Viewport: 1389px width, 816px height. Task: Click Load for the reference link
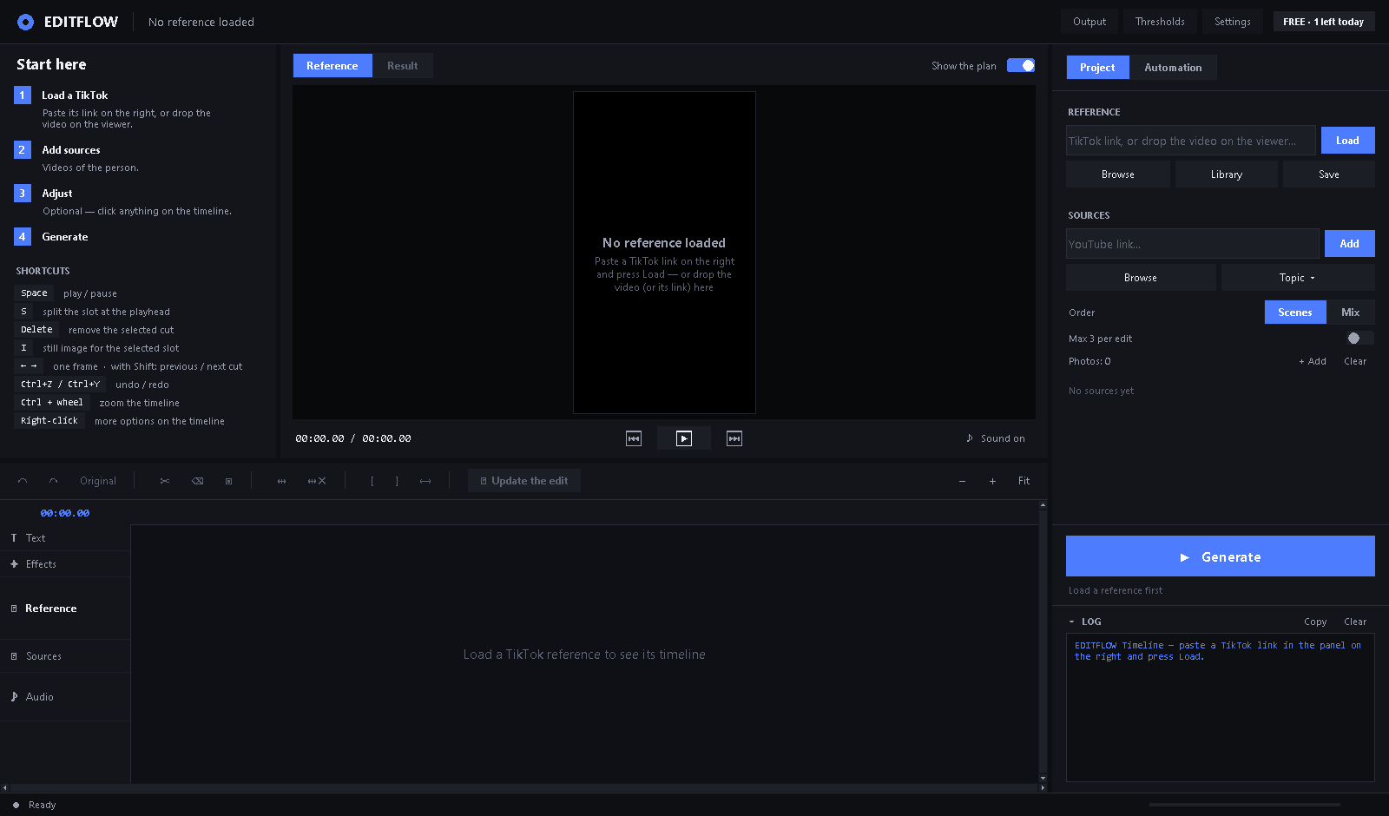coord(1347,141)
